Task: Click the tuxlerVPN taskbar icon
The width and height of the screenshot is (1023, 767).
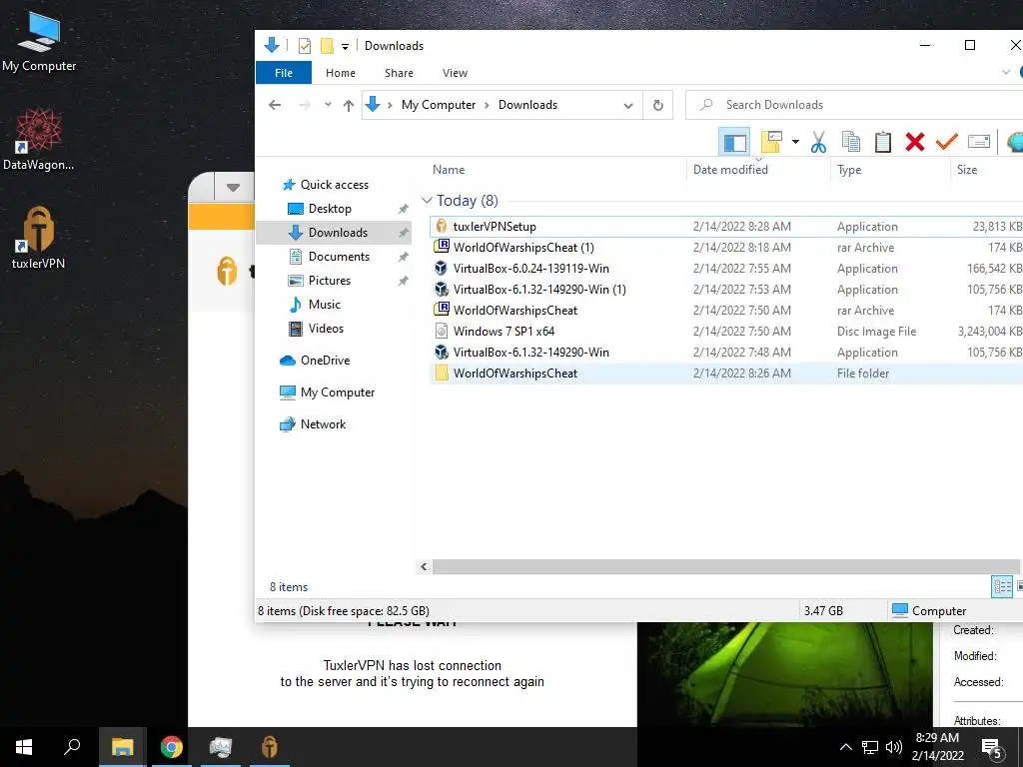Action: pos(270,747)
